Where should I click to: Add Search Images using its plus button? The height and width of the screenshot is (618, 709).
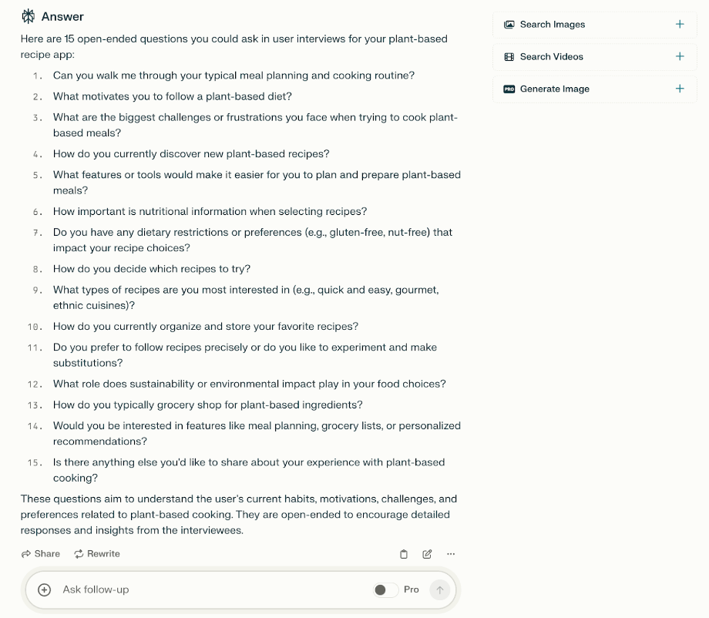point(680,24)
